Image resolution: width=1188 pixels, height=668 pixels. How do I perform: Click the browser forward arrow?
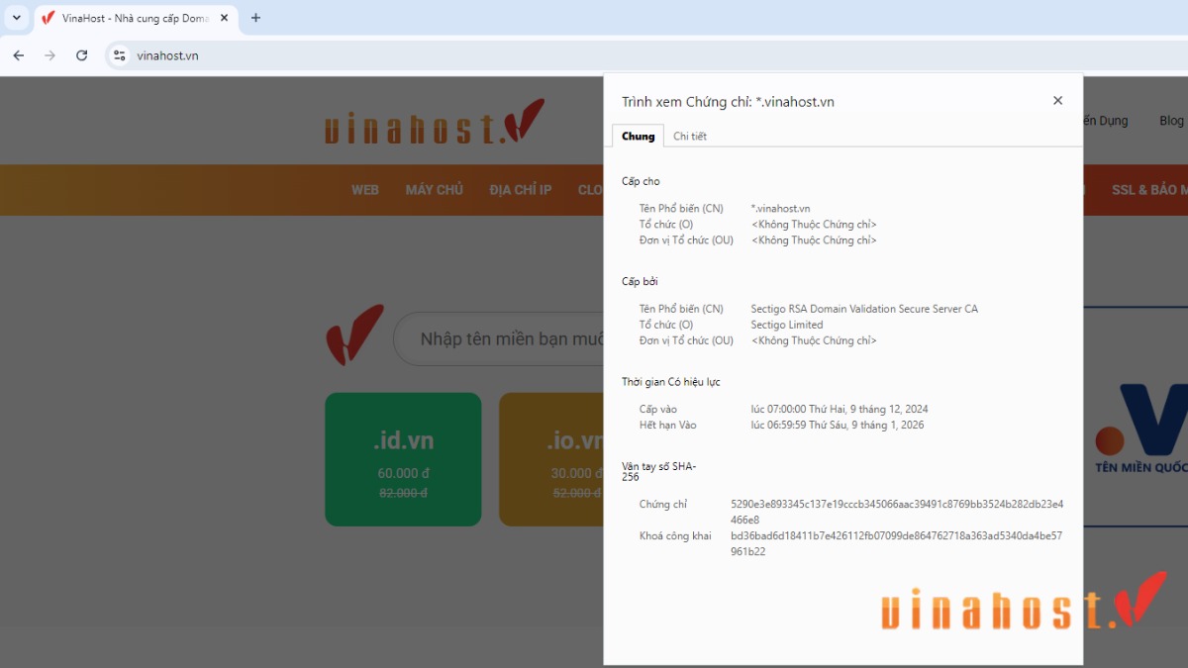pos(49,55)
